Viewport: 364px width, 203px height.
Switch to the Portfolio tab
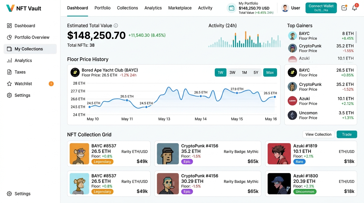click(102, 8)
